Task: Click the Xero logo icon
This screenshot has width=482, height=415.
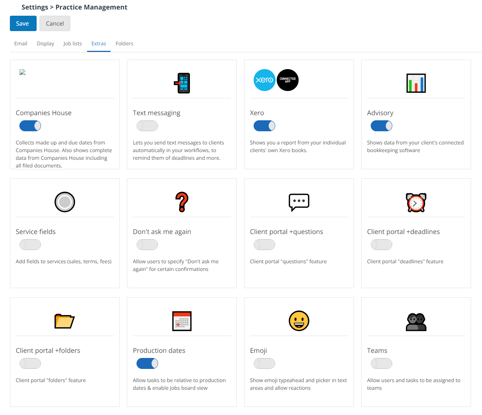Action: pyautogui.click(x=264, y=80)
